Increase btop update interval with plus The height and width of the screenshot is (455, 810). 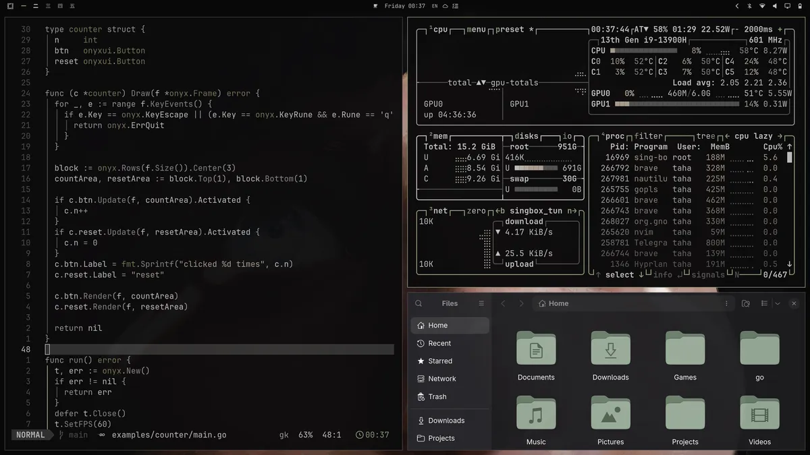tap(780, 30)
